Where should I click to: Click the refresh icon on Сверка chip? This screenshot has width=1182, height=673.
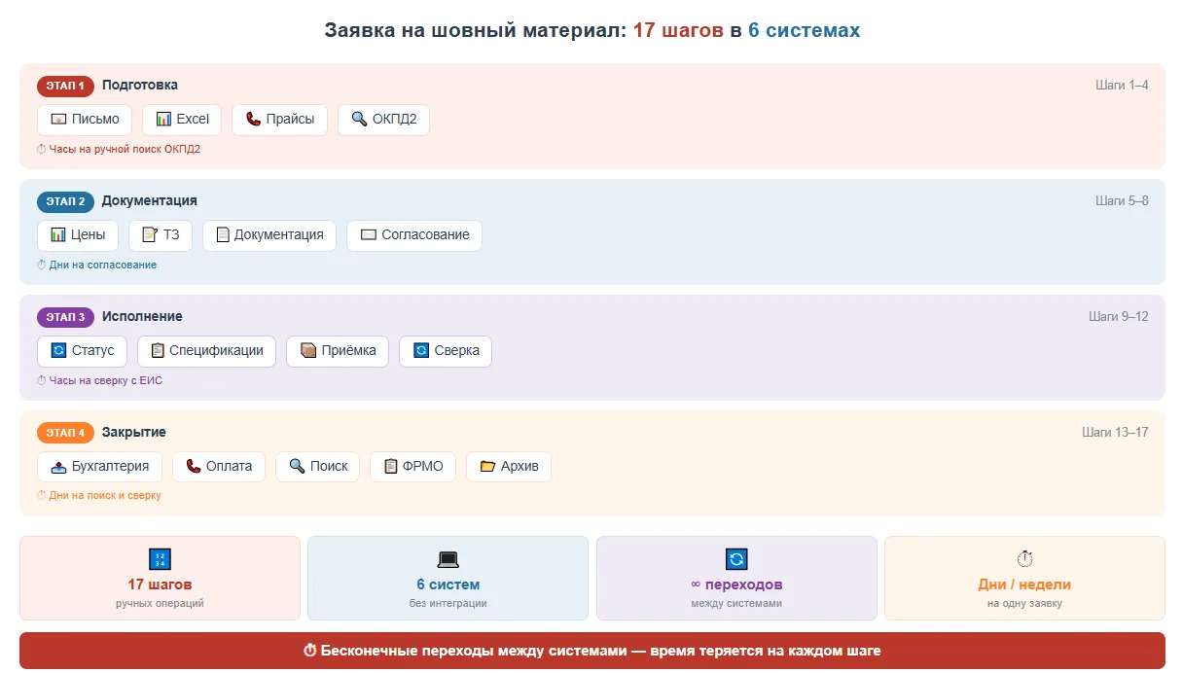point(421,351)
